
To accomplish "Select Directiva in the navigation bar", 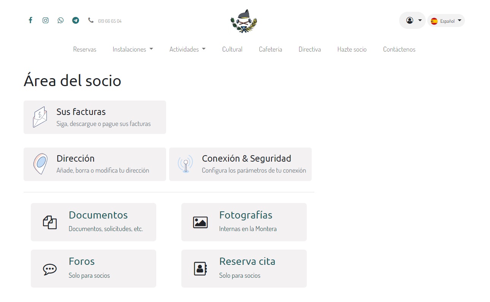I will [x=310, y=49].
